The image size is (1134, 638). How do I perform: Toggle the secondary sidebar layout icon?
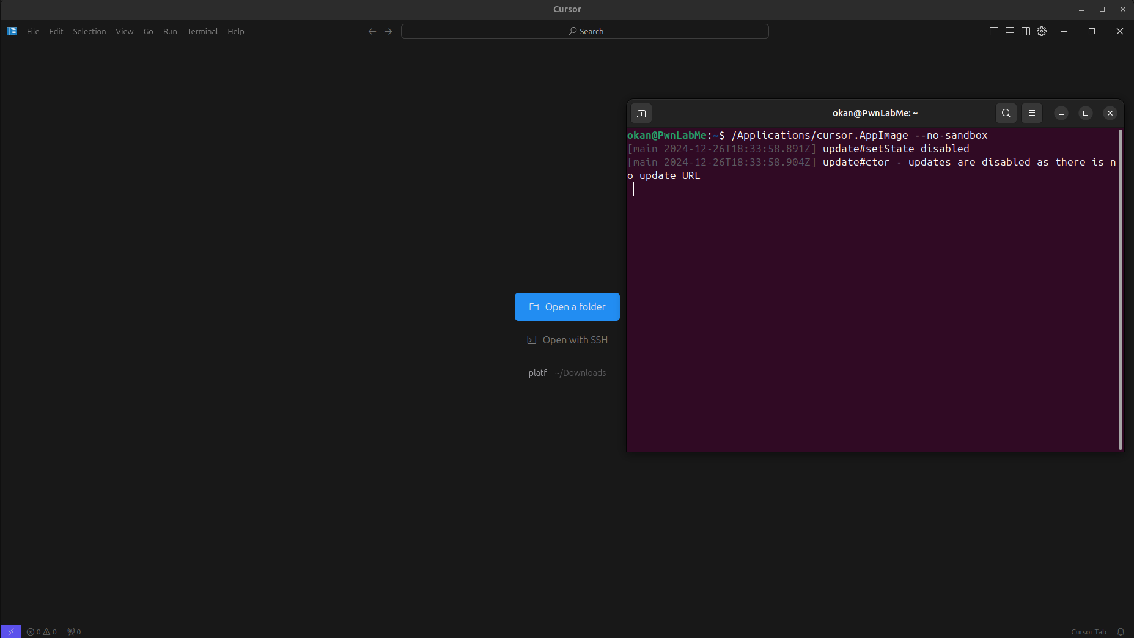click(1025, 31)
